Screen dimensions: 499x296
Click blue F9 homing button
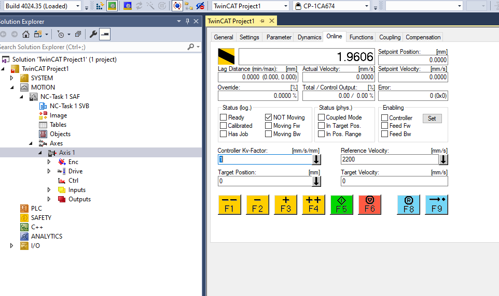pos(436,205)
